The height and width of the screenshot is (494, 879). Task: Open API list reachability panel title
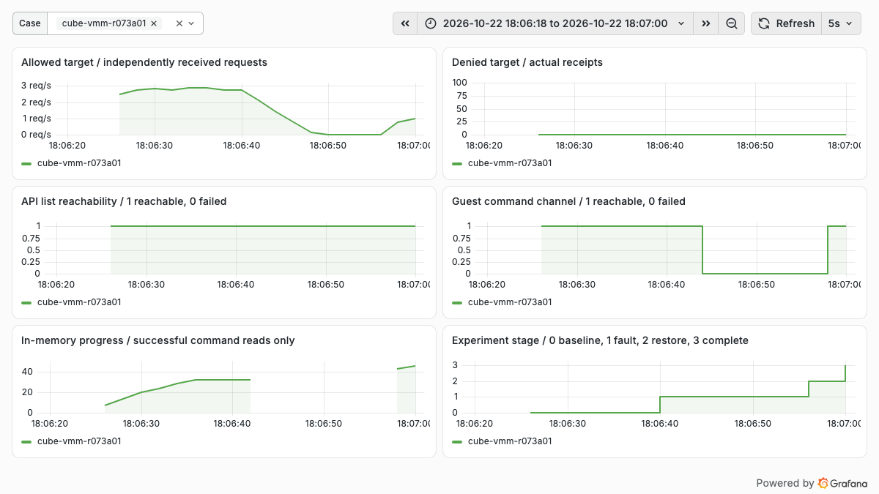click(124, 201)
